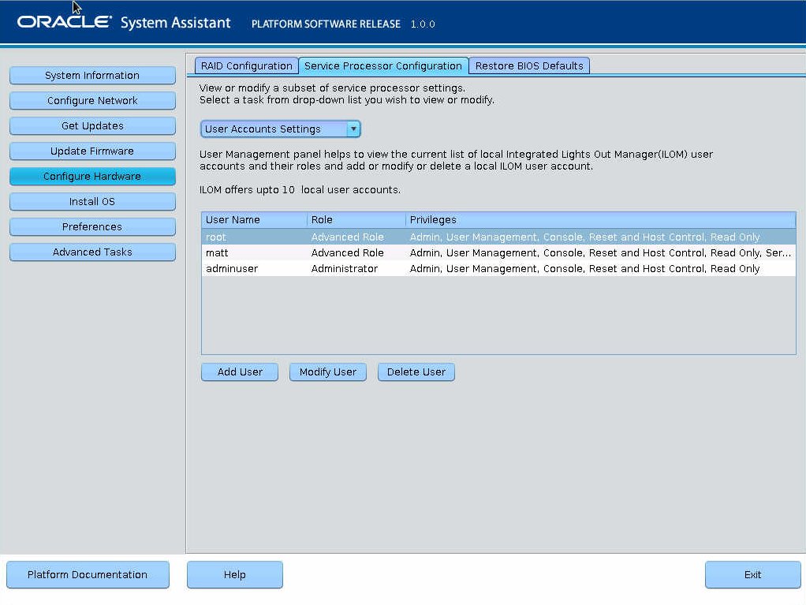Open the Install OS section
This screenshot has height=605, width=806.
point(92,201)
